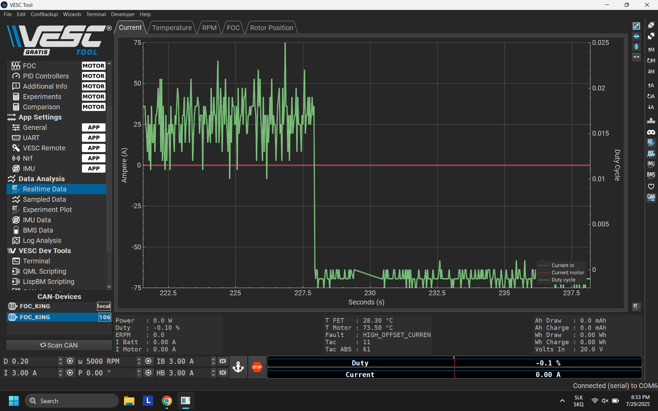The width and height of the screenshot is (658, 411).
Task: Click the gray horizontal-arrows plot icon
Action: click(x=636, y=57)
